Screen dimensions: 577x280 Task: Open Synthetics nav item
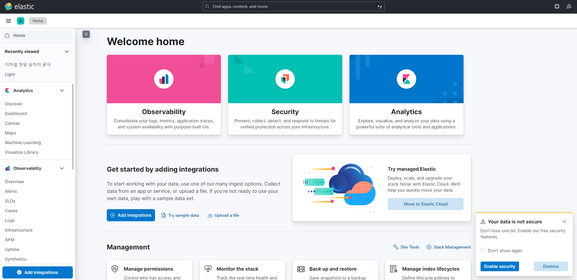(x=15, y=259)
